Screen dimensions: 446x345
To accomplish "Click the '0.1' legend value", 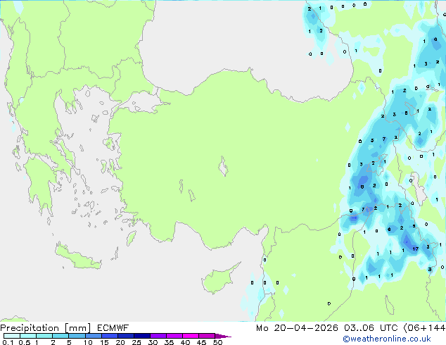I will click(8, 342).
